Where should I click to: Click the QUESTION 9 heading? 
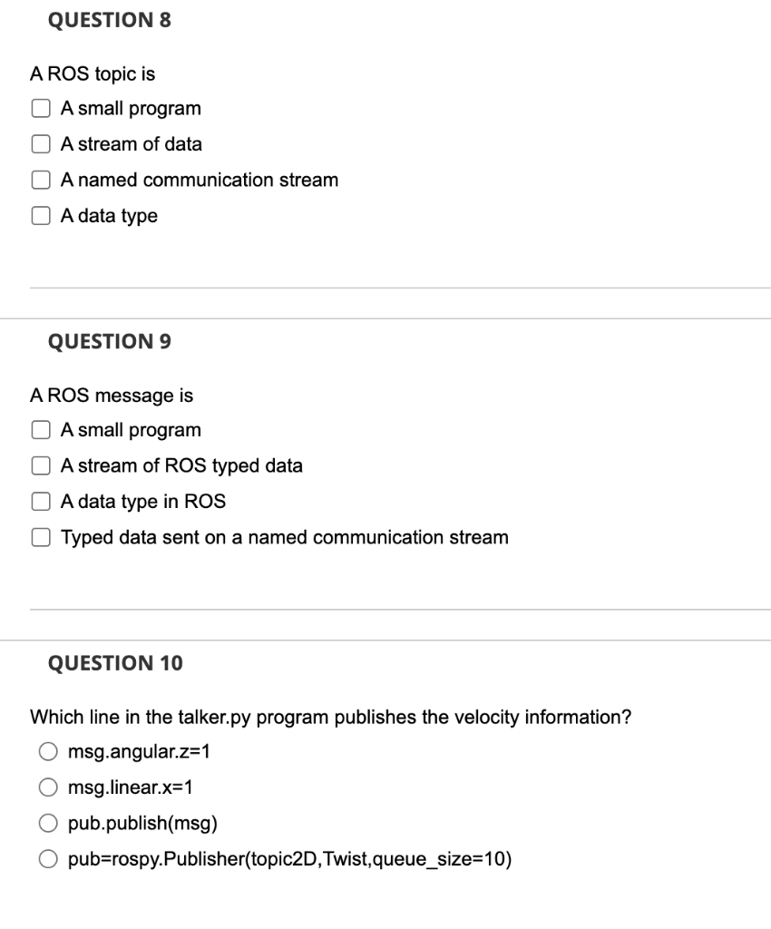tap(109, 342)
